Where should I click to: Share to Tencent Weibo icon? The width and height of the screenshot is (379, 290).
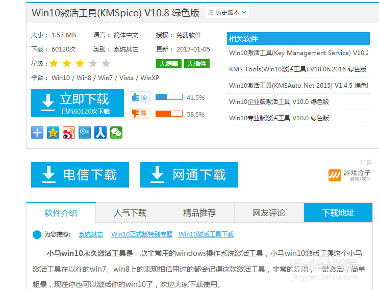[x=85, y=133]
